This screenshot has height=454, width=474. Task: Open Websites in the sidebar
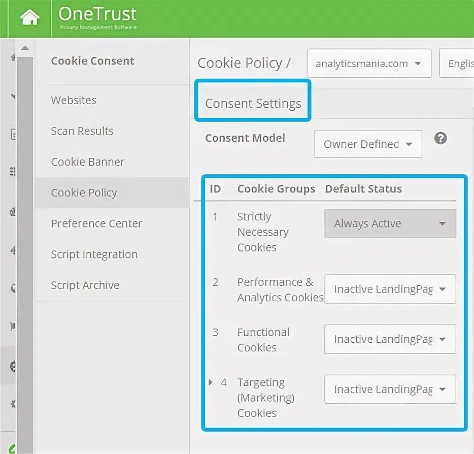coord(74,100)
